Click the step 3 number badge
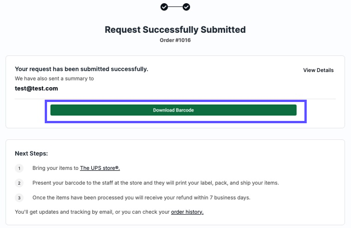 pos(19,198)
